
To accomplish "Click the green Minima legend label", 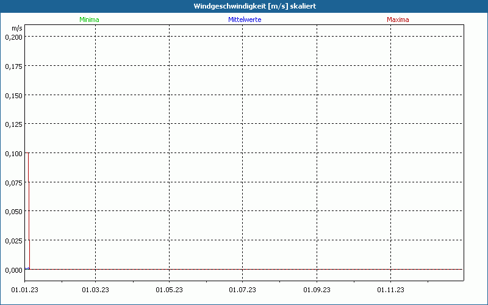I will (x=89, y=20).
